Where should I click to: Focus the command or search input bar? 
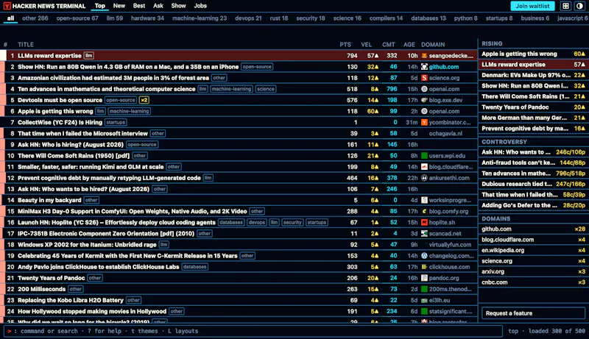[253, 331]
